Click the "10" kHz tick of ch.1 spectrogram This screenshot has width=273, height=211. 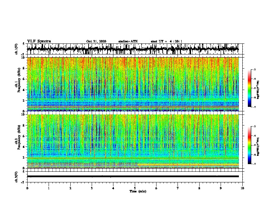(x=23, y=58)
